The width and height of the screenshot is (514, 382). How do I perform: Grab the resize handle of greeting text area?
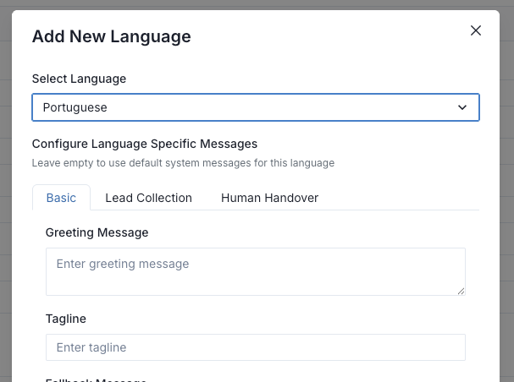coord(461,290)
